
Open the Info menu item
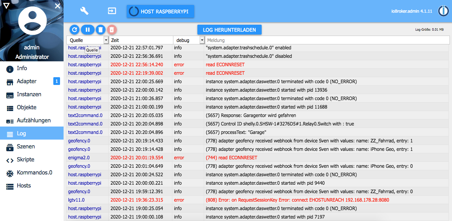coord(32,68)
